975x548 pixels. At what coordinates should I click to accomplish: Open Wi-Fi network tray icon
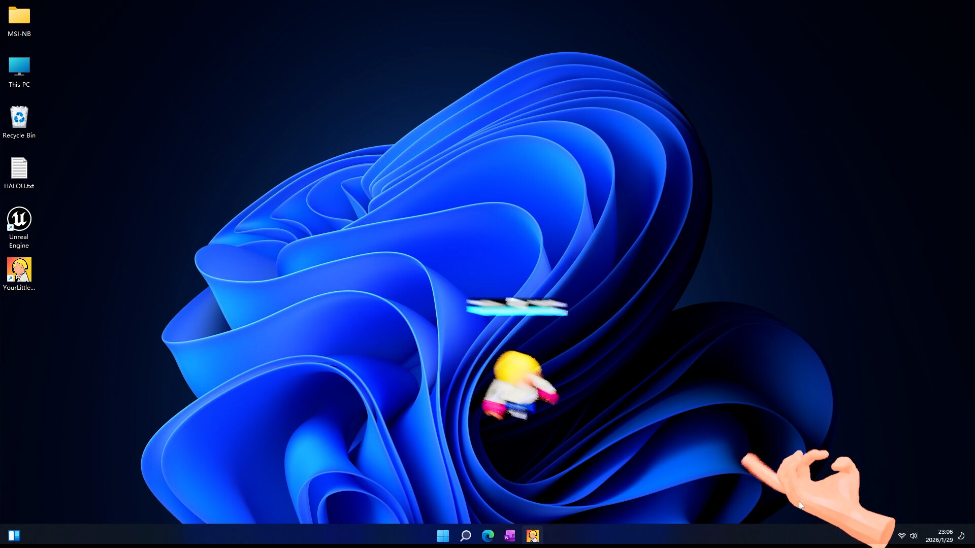[x=902, y=536]
